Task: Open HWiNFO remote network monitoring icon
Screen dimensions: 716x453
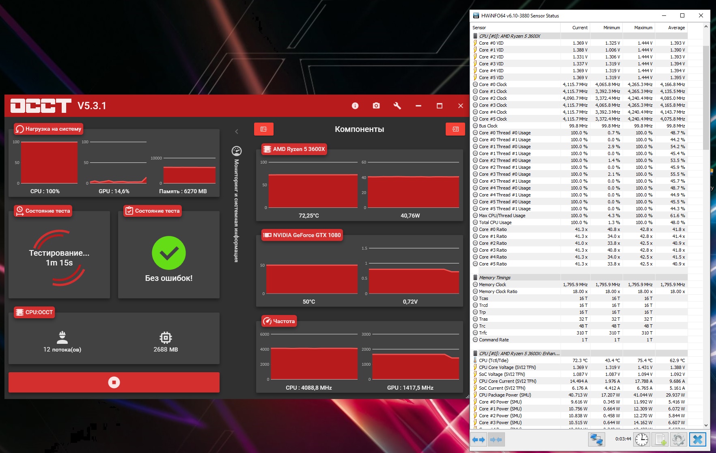Action: (x=596, y=439)
